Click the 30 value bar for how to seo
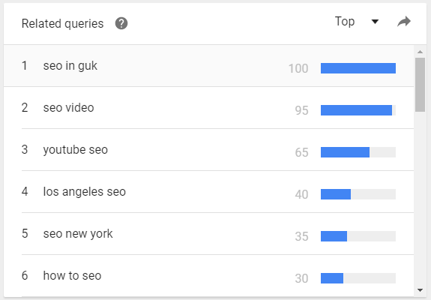The height and width of the screenshot is (300, 431). click(x=358, y=278)
